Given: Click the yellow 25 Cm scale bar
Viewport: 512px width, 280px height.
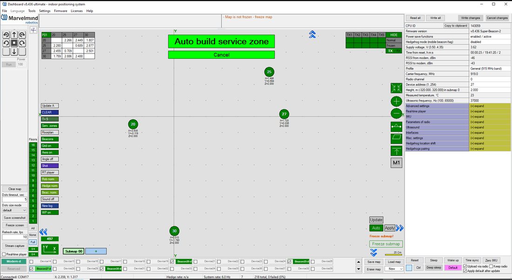Looking at the screenshot, I should tap(393, 255).
